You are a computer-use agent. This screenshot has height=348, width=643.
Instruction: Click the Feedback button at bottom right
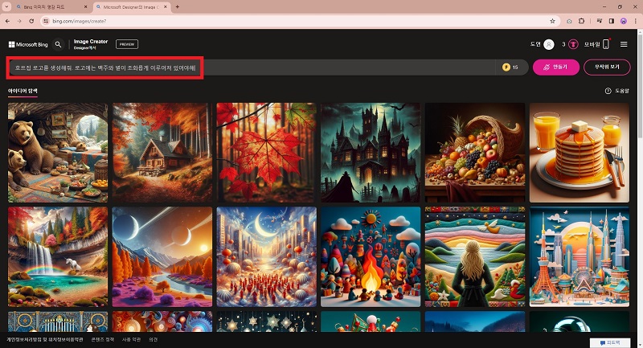pos(610,342)
